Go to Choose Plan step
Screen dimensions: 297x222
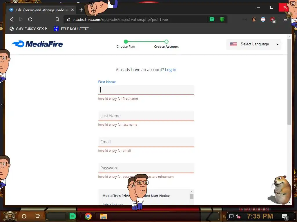[126, 44]
